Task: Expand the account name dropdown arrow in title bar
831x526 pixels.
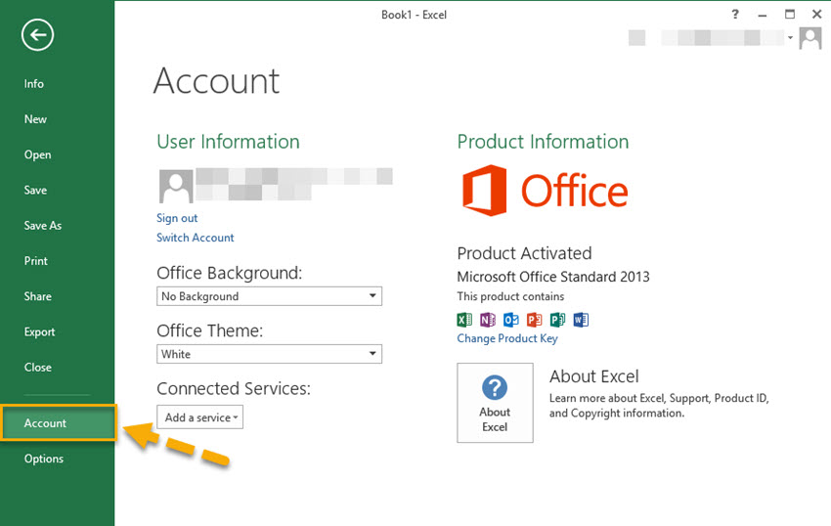Action: tap(790, 38)
